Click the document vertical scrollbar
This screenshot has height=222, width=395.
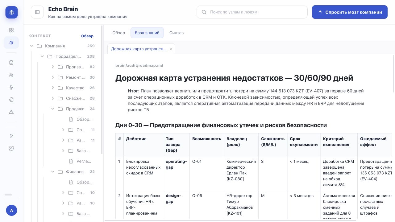[394, 74]
